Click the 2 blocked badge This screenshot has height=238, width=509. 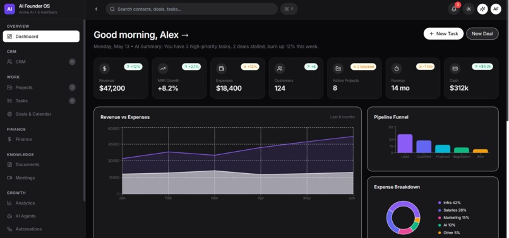tap(363, 67)
